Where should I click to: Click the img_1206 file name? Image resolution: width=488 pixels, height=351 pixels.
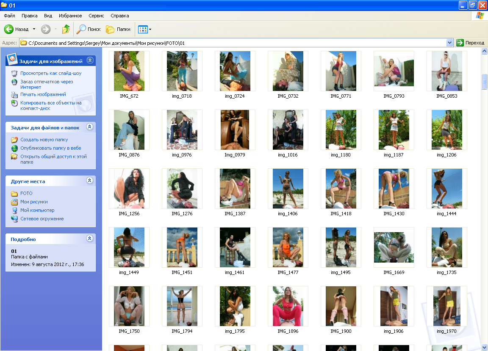point(446,155)
